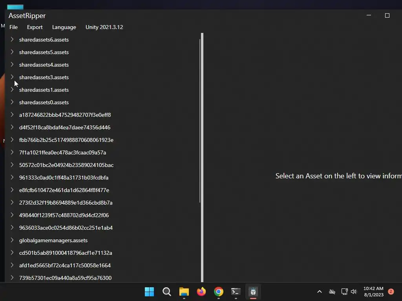Maximize the AssetRipper window
Viewport: 402px width, 301px height.
coord(387,16)
